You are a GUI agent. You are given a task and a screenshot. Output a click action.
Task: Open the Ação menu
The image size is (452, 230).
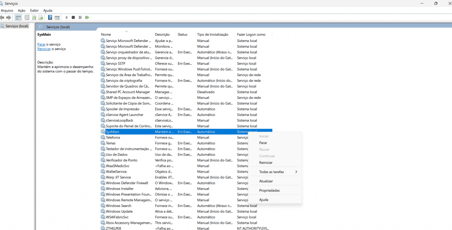coord(21,10)
